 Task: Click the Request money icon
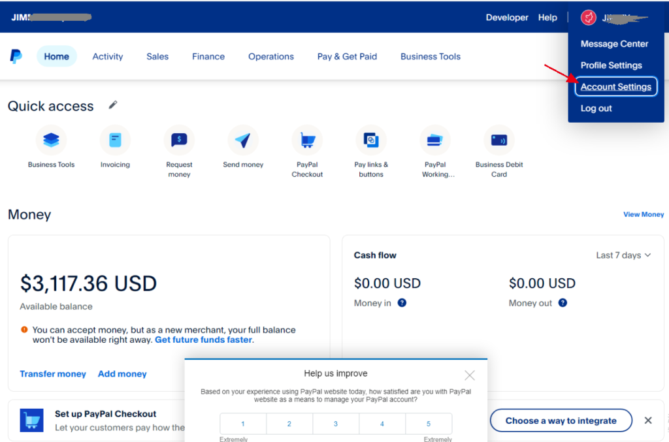tap(179, 140)
